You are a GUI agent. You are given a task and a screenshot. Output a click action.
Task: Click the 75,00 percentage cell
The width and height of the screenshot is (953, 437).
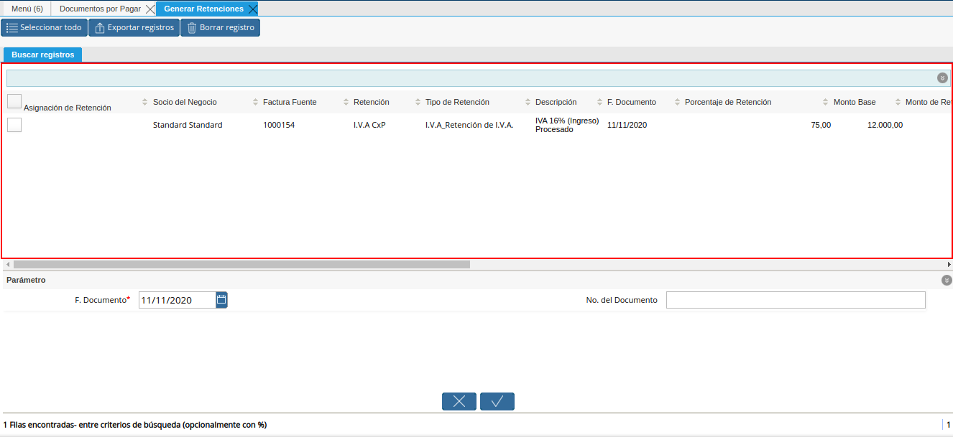click(x=821, y=125)
